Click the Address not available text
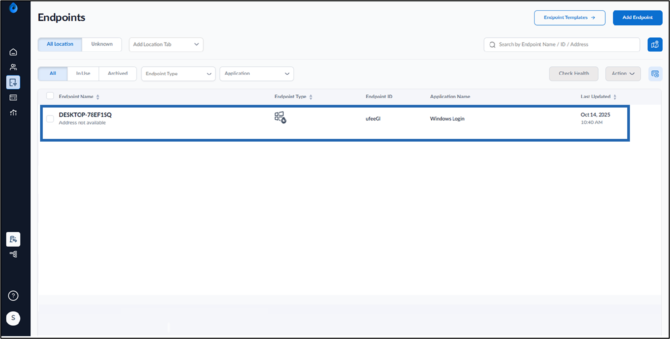The image size is (670, 339). coord(82,123)
